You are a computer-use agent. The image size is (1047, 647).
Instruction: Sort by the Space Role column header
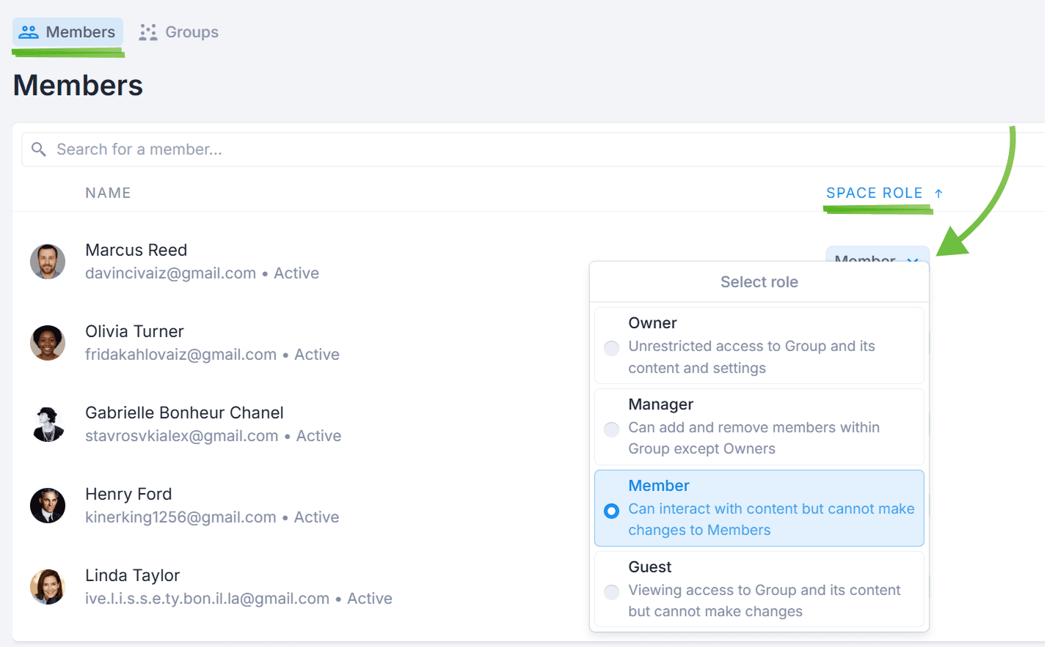pos(874,193)
